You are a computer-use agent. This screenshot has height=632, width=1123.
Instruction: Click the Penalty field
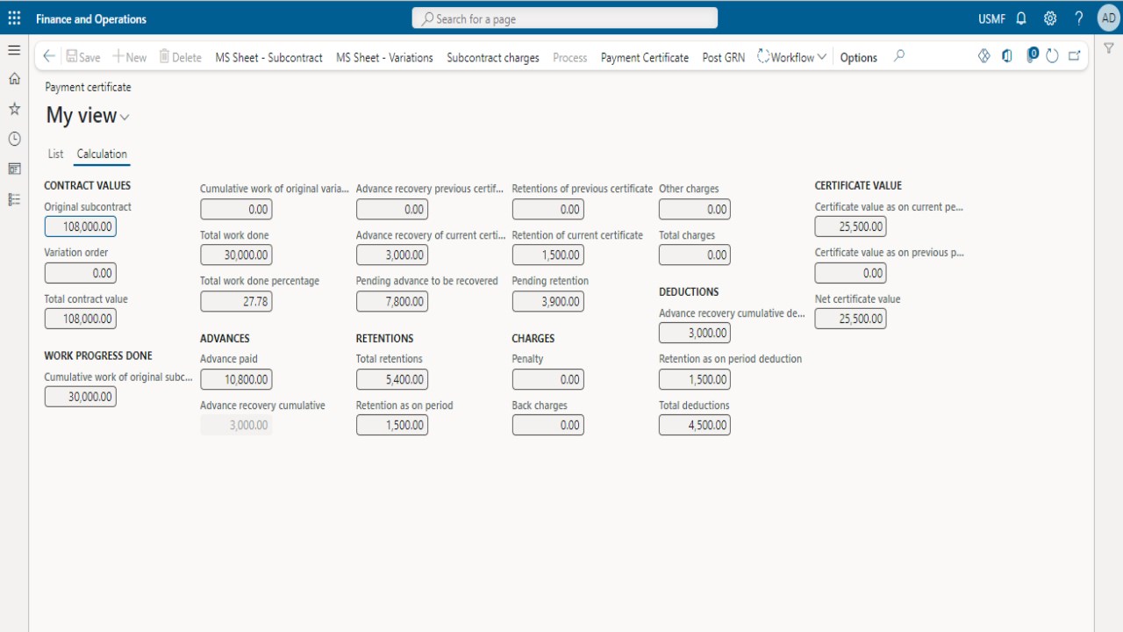click(x=548, y=379)
